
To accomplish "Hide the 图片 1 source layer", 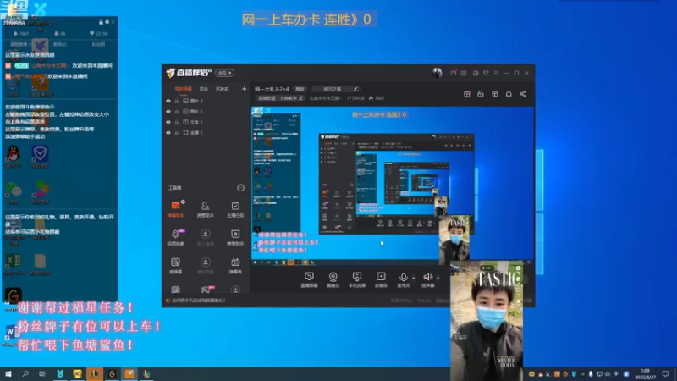I will (168, 112).
